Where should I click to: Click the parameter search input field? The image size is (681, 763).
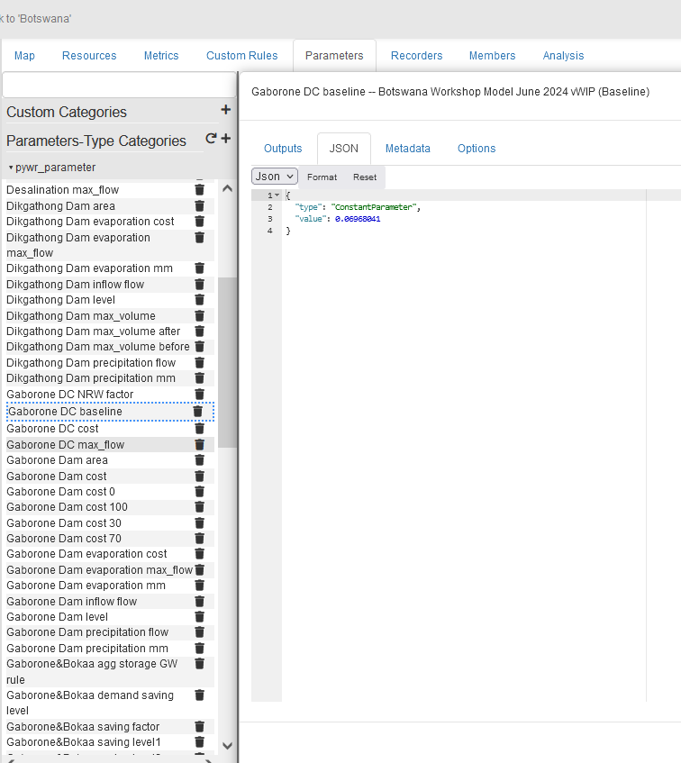tap(118, 85)
